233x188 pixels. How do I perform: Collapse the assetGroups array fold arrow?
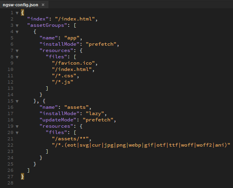tap(17, 26)
